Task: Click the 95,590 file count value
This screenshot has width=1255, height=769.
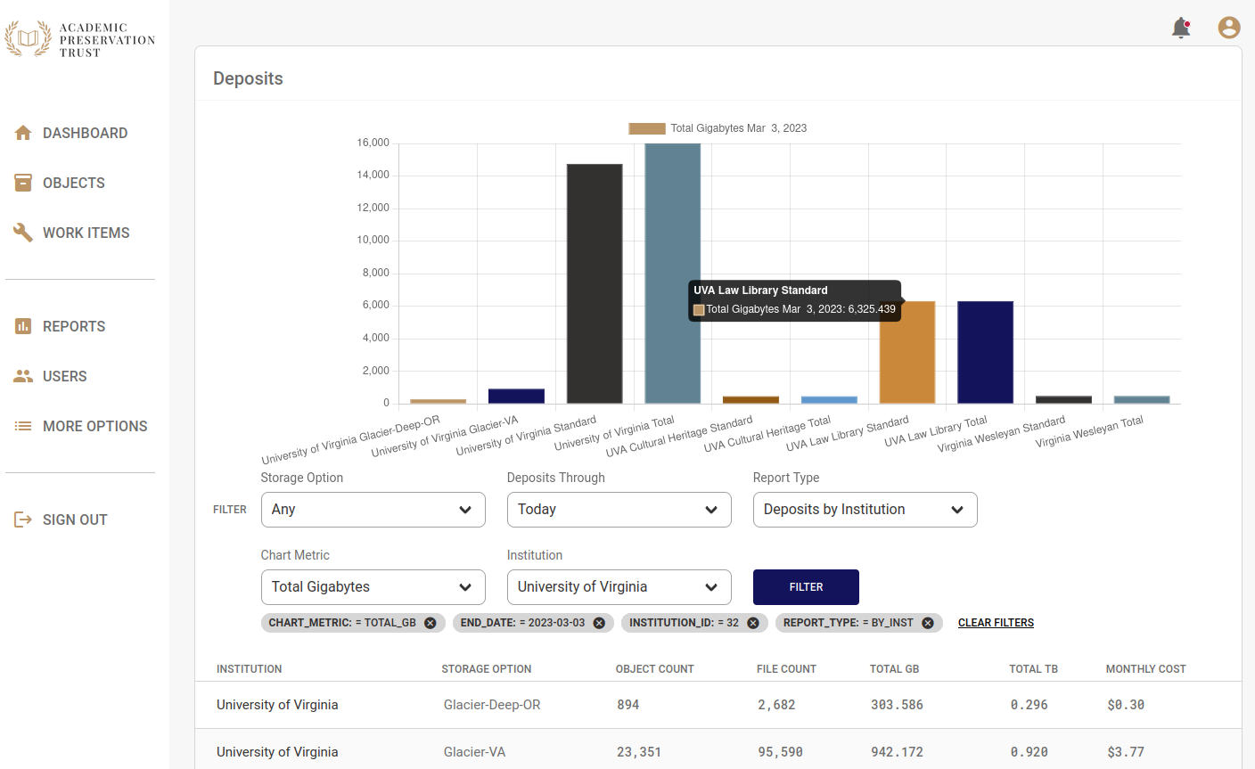Action: pyautogui.click(x=781, y=752)
